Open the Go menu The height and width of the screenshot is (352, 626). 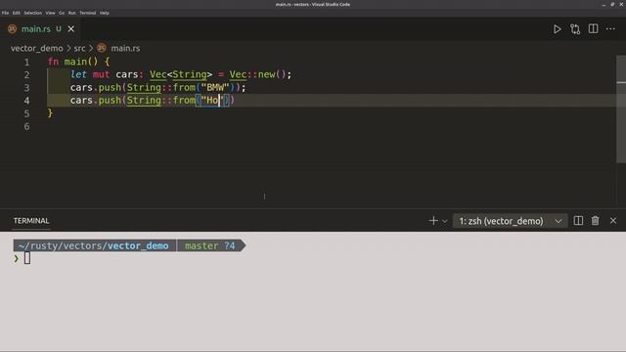62,13
